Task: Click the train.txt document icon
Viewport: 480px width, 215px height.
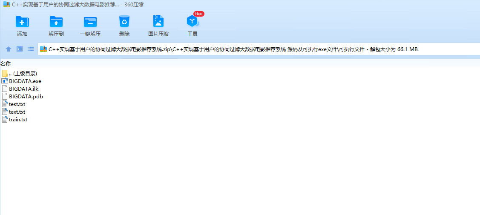Action: [x=5, y=119]
